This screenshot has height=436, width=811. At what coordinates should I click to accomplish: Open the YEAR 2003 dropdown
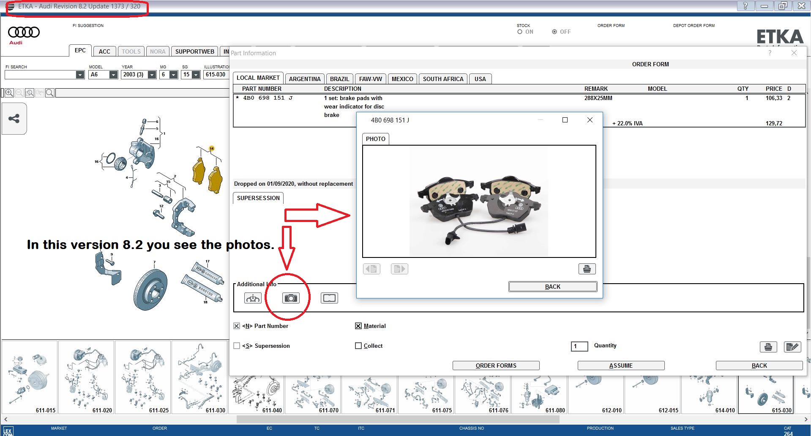point(152,75)
